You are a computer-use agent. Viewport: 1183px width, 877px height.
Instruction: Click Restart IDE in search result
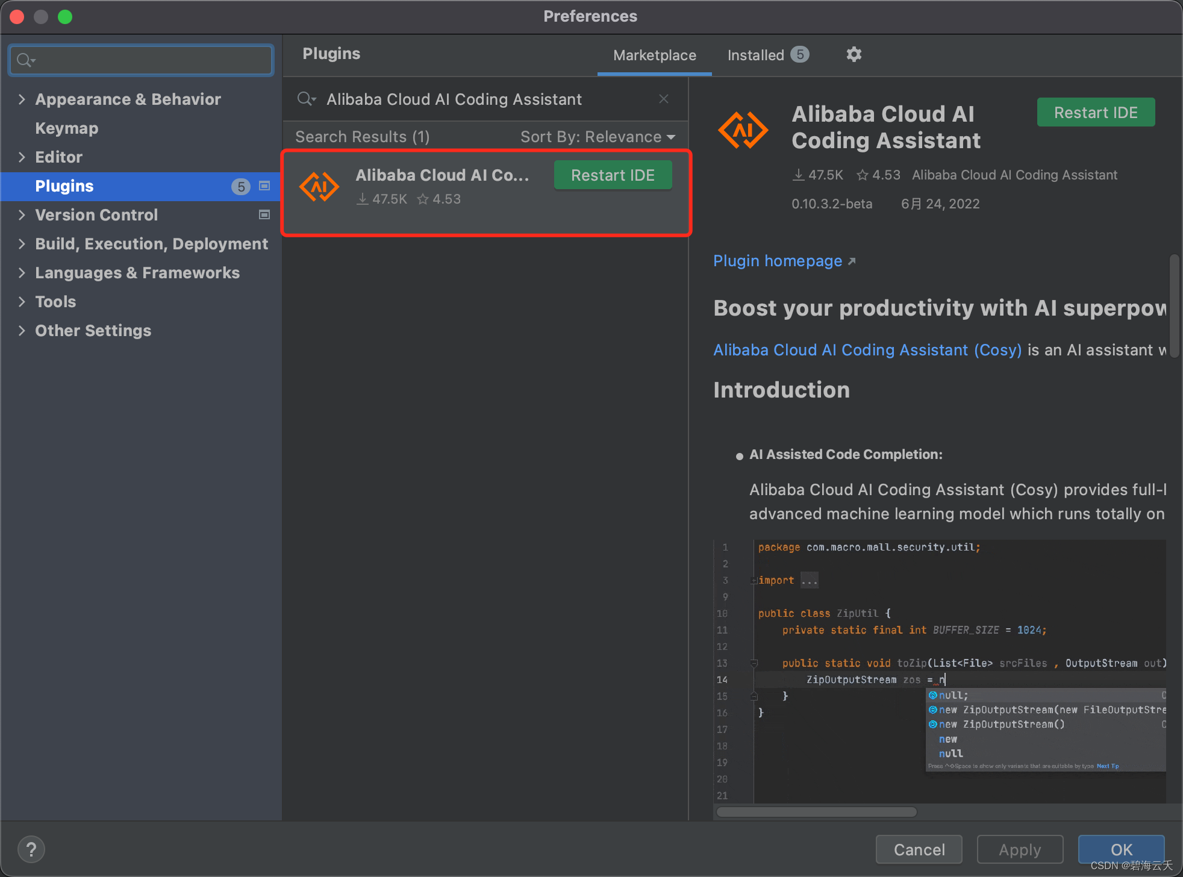click(x=613, y=175)
